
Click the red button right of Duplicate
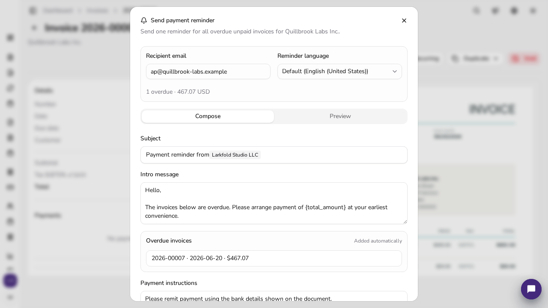(x=524, y=59)
